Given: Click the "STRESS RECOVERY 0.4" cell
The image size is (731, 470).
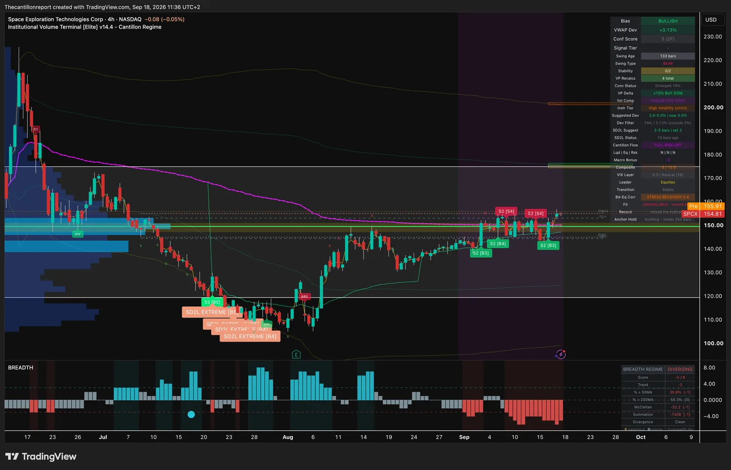Looking at the screenshot, I should pos(668,197).
